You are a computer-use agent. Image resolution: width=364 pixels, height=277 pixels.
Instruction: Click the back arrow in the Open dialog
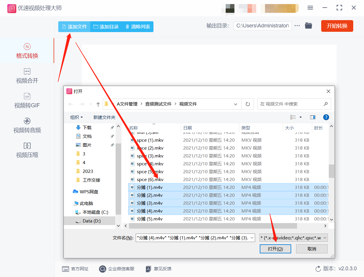(70, 104)
